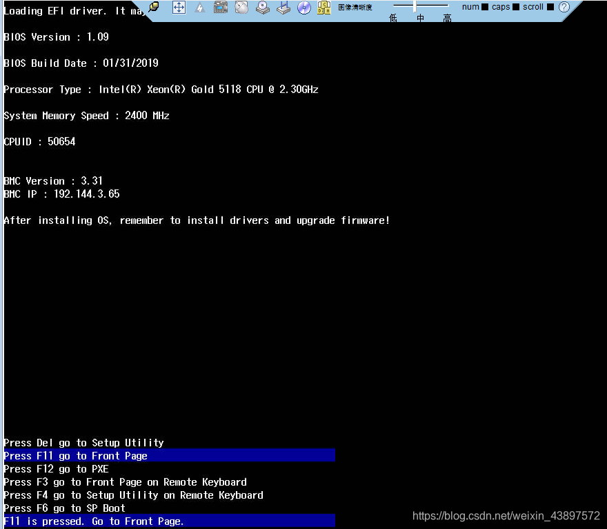Select 'Press F12 go to PXE' line
Image resolution: width=607 pixels, height=529 pixels.
tap(56, 468)
